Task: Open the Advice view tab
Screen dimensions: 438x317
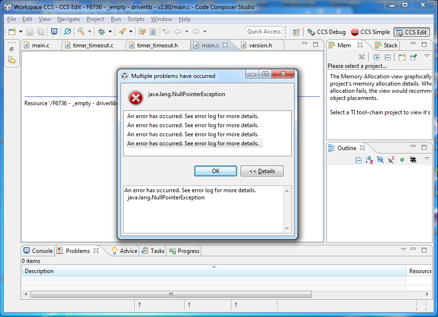Action: [125, 251]
